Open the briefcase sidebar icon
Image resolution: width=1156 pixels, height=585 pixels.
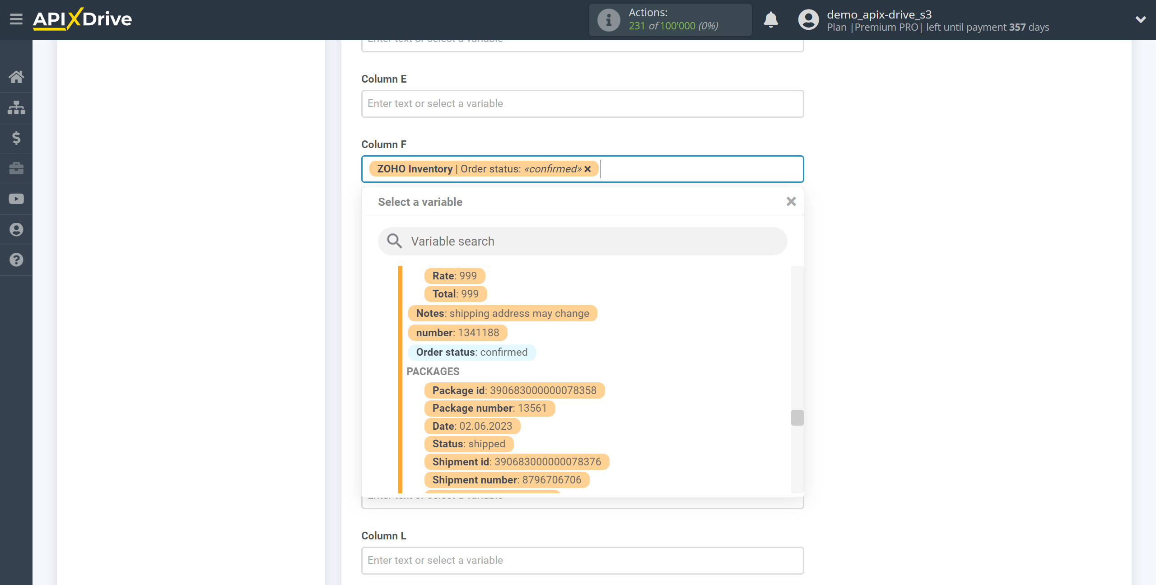16,168
